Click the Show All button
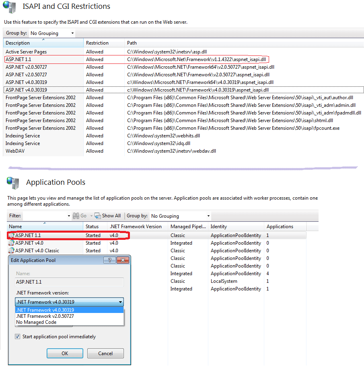Screen dimensions: 364x370 pos(108,216)
